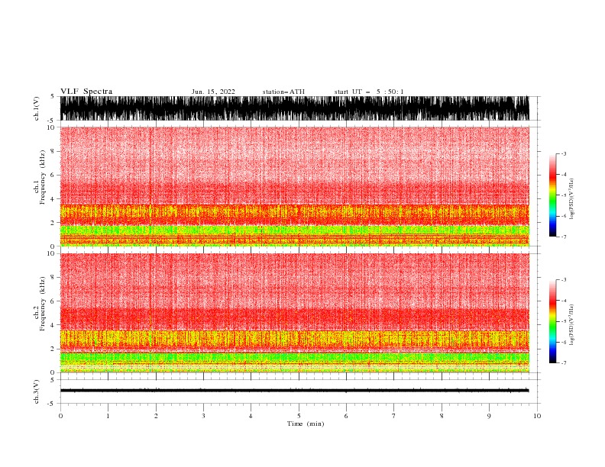The width and height of the screenshot is (605, 467).
Task: Click time axis tick label '6'
Action: [x=346, y=416]
